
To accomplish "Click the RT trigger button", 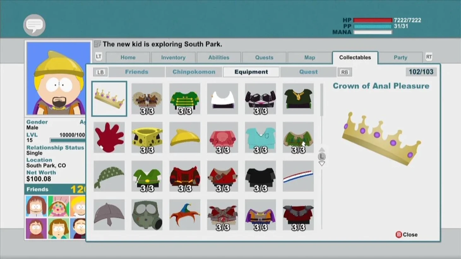I will [429, 57].
